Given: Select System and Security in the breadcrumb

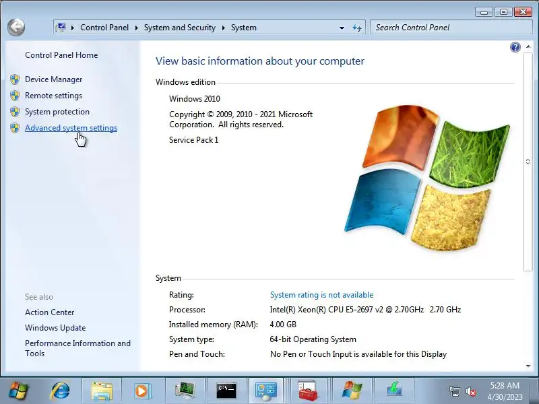Looking at the screenshot, I should click(179, 28).
